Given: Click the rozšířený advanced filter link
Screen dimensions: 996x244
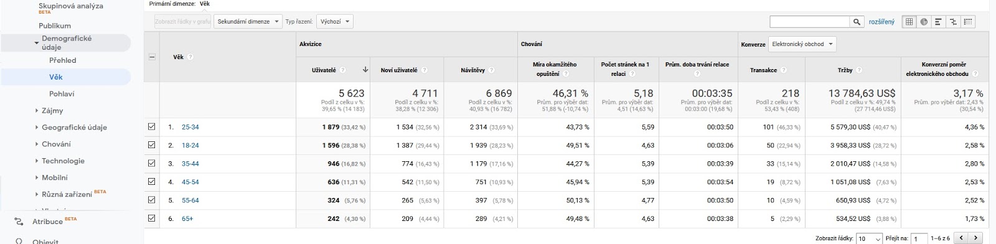Looking at the screenshot, I should click(x=881, y=22).
